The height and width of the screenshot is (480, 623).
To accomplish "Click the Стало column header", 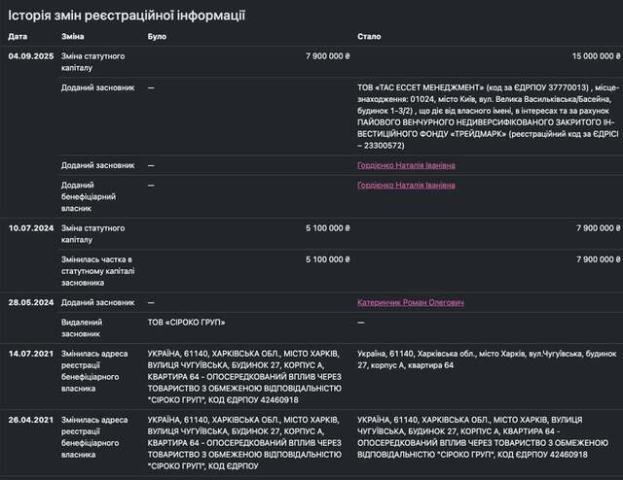I will coord(369,37).
